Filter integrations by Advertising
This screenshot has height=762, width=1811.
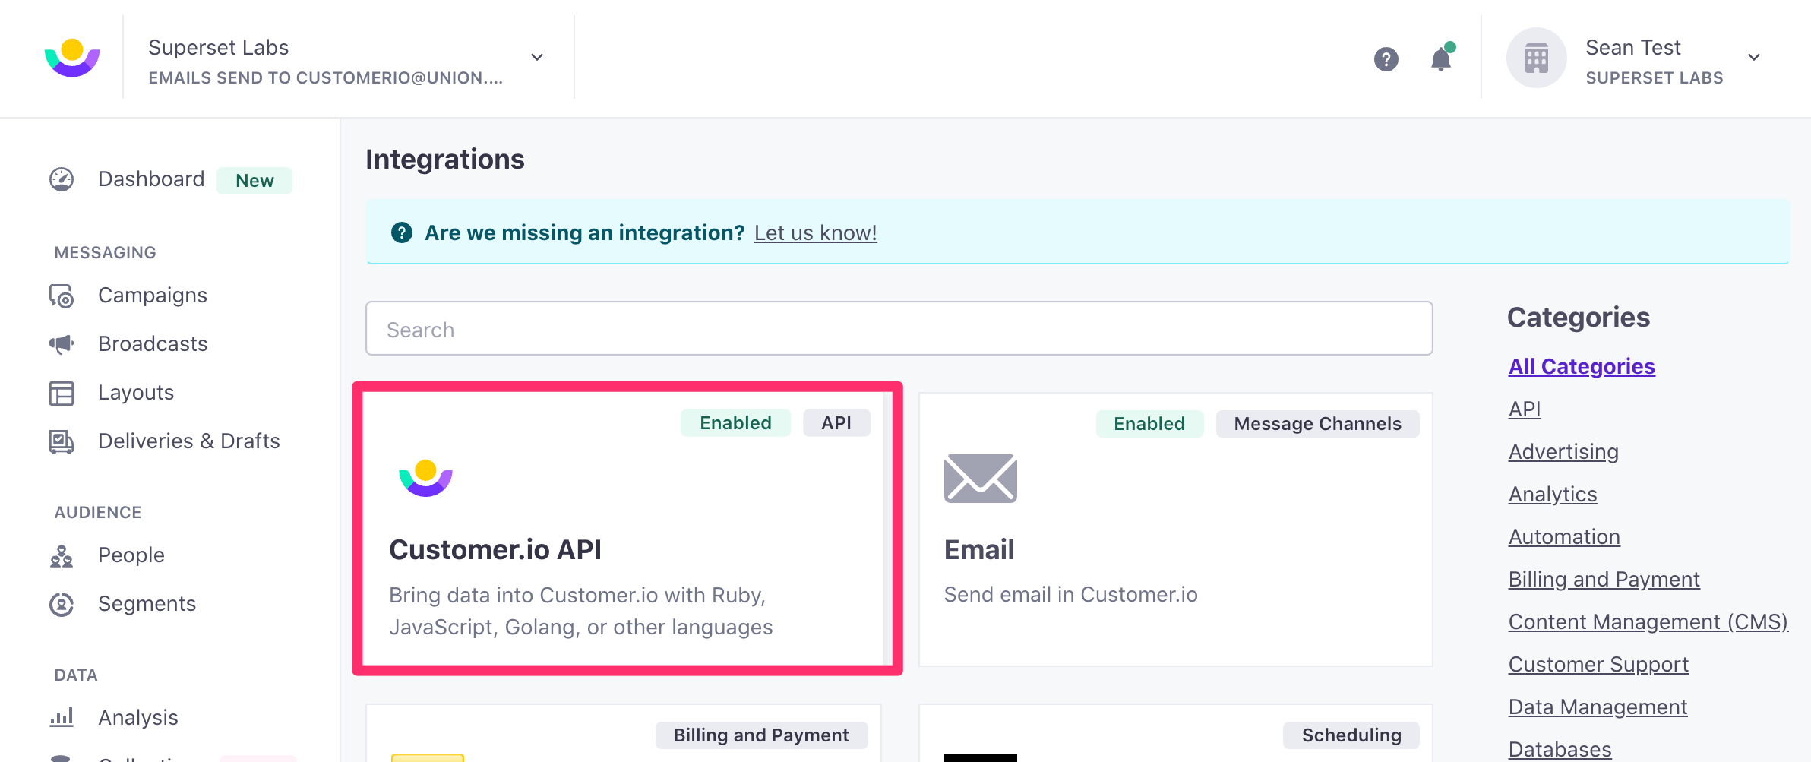tap(1563, 452)
